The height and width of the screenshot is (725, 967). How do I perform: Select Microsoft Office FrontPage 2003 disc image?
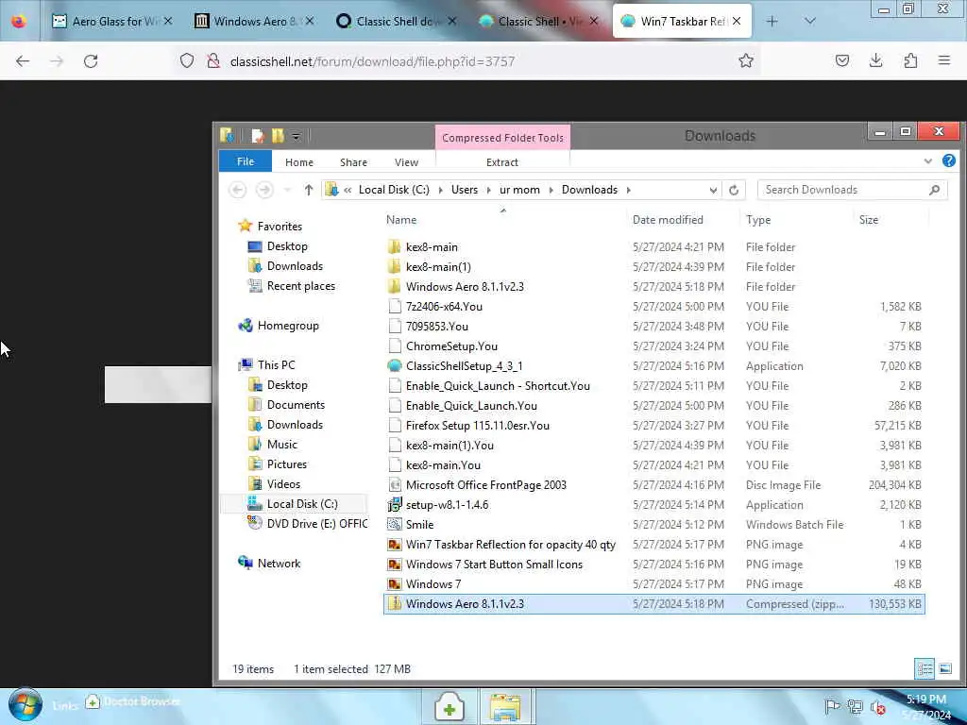[486, 484]
